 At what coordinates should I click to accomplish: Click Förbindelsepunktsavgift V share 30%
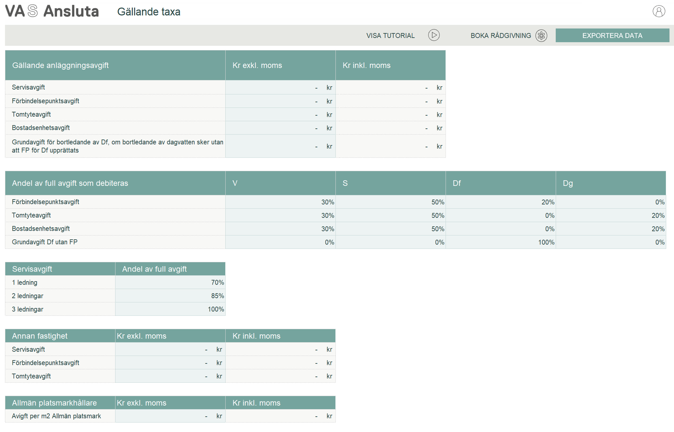280,202
